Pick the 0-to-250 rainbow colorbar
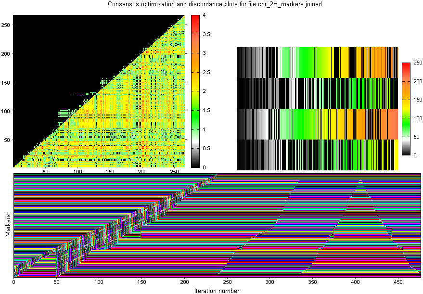Viewport: 423px width, 294px height. pos(406,109)
